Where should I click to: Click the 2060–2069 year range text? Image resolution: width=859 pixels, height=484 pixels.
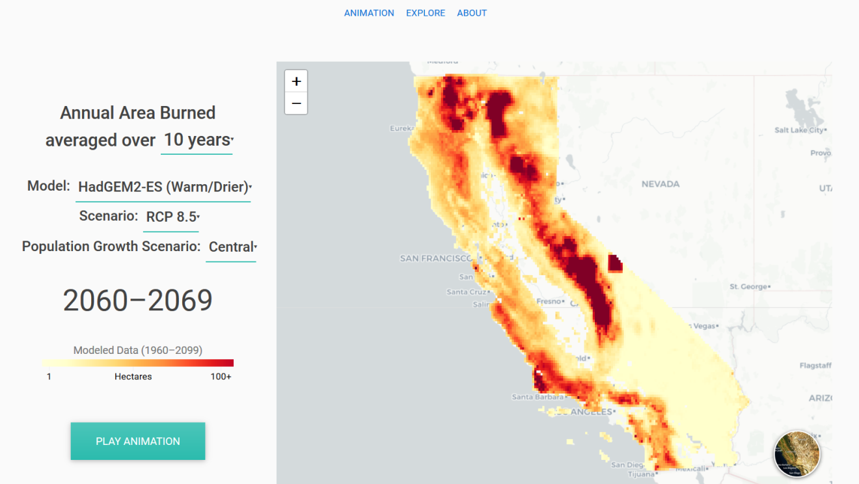point(138,301)
